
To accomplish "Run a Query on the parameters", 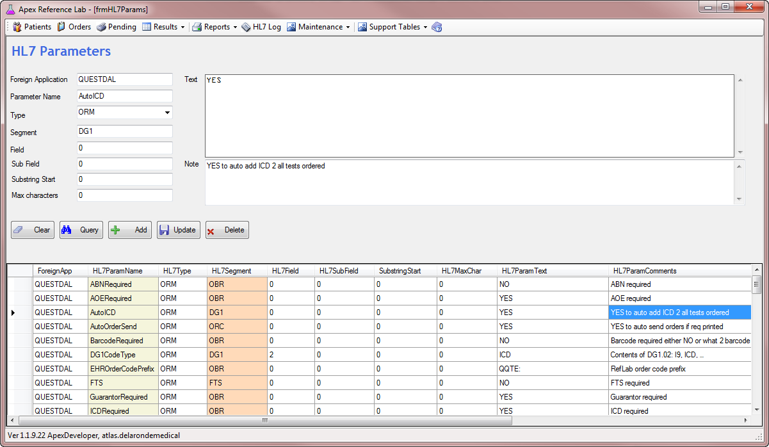I will pyautogui.click(x=81, y=230).
